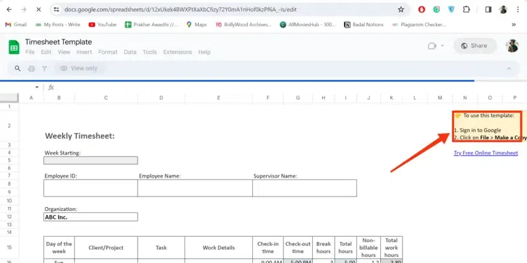Open the red Opera extension icon
The height and width of the screenshot is (263, 527).
click(x=422, y=10)
